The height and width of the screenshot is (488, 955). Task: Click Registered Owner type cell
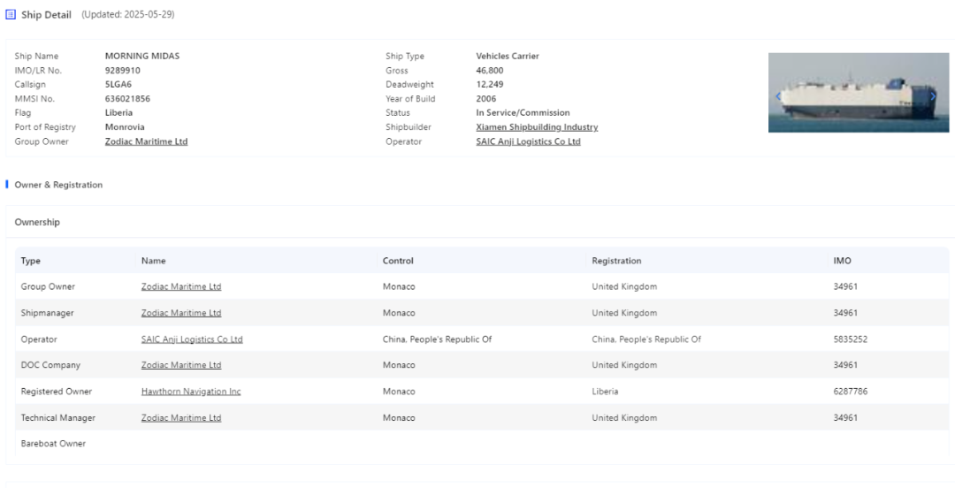(57, 391)
